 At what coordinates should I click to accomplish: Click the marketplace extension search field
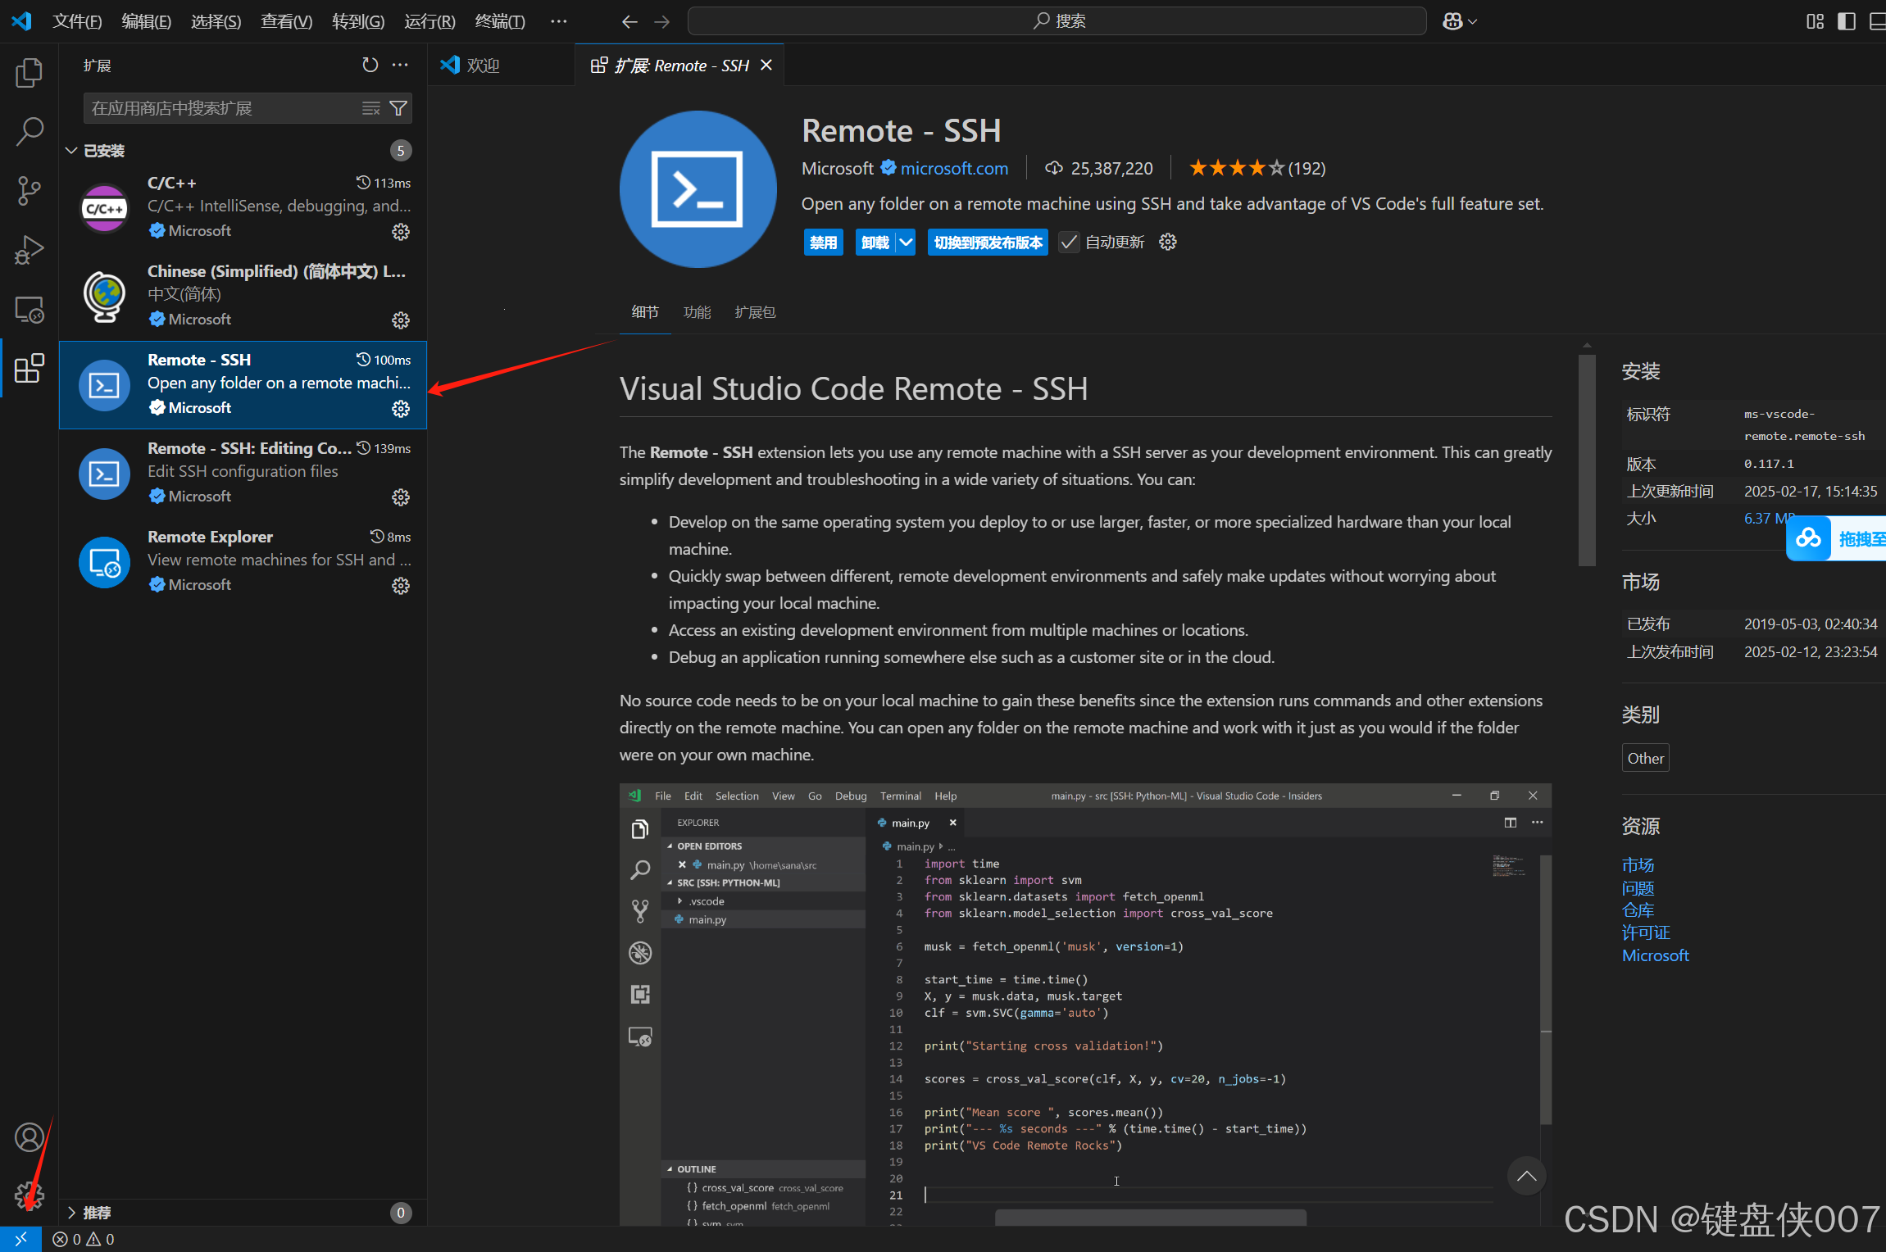point(221,108)
